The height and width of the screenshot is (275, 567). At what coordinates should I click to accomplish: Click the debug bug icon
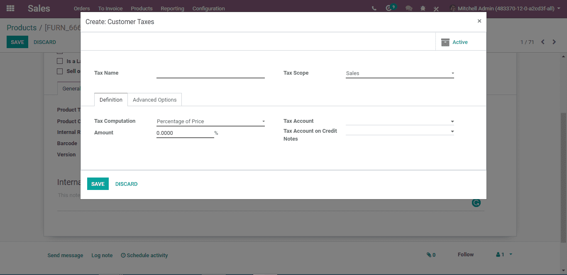pyautogui.click(x=423, y=8)
